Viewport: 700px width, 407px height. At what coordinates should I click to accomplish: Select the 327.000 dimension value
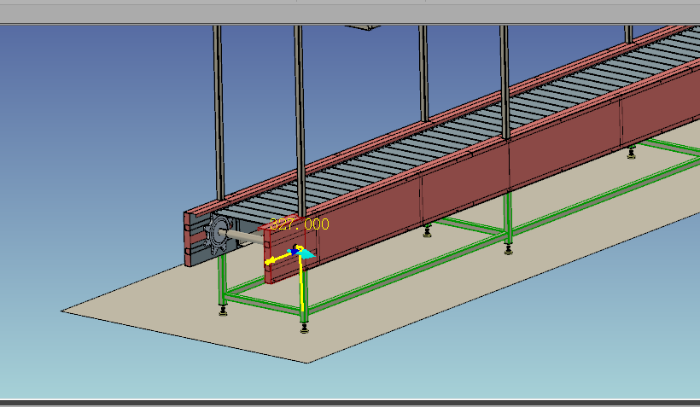300,224
